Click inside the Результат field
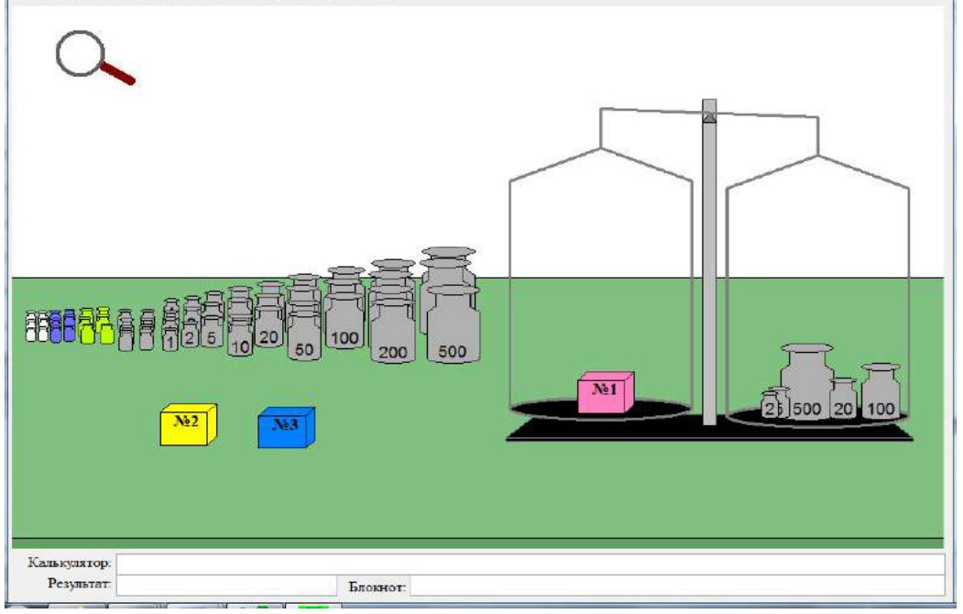963x614 pixels. 226,586
